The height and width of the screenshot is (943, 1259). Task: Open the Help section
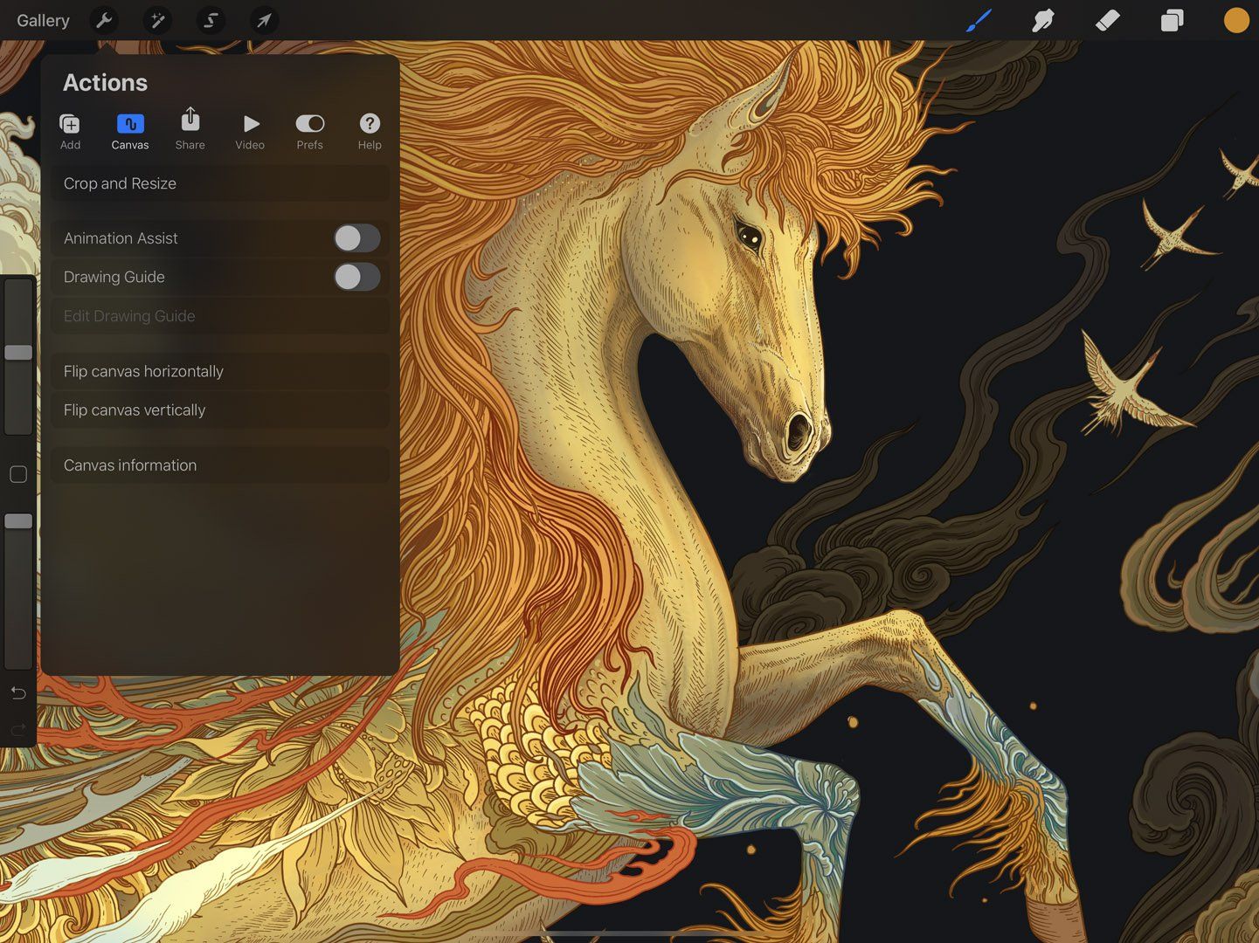coord(370,131)
